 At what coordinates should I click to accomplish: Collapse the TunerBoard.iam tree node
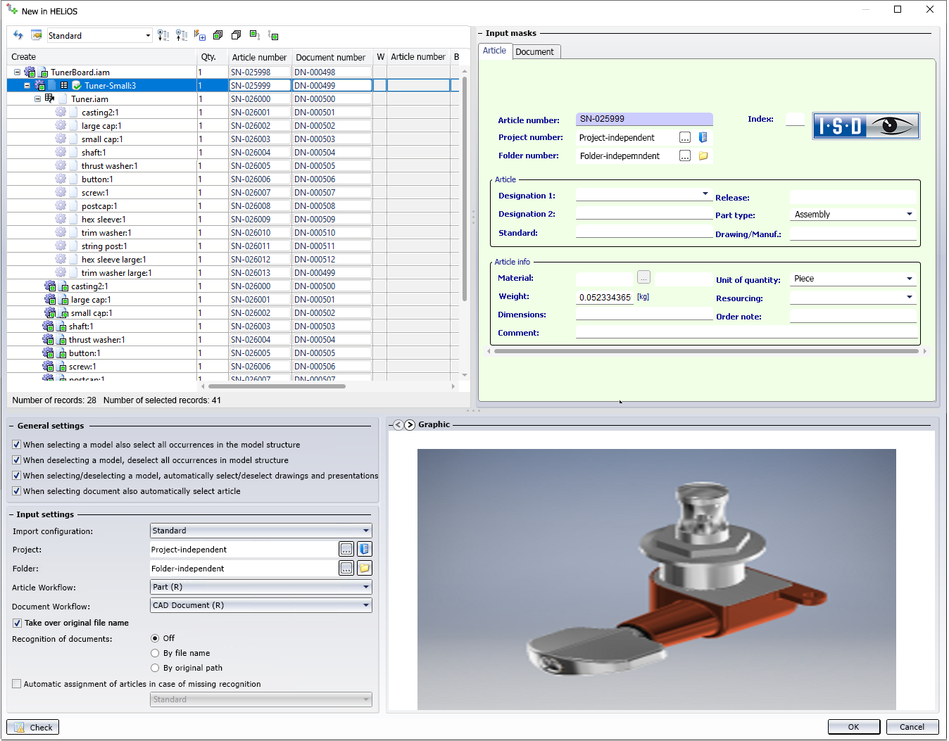pyautogui.click(x=17, y=72)
